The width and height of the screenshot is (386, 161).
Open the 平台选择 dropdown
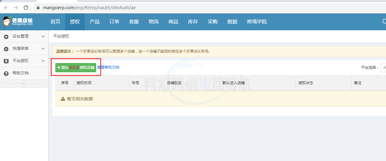383,68
